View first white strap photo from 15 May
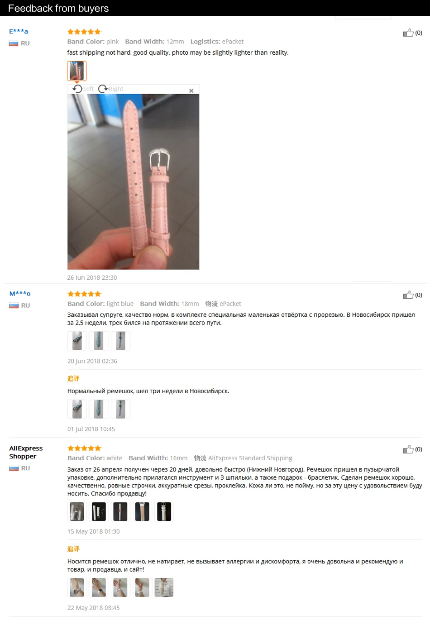Screen dimensions: 430x620 77,511
